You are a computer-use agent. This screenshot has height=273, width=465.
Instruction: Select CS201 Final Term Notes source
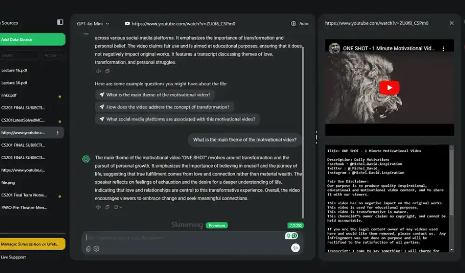[x=23, y=195]
